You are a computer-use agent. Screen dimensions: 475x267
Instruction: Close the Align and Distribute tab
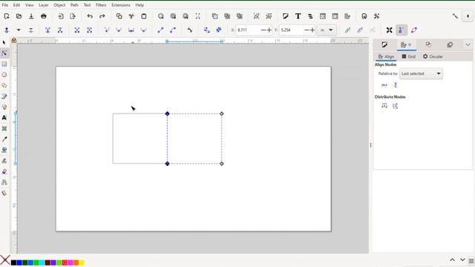click(410, 44)
